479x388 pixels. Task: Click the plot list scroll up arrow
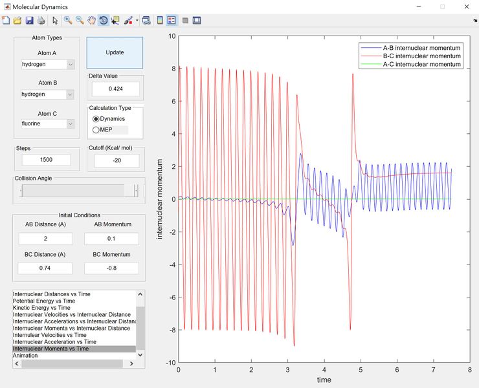tap(140, 295)
